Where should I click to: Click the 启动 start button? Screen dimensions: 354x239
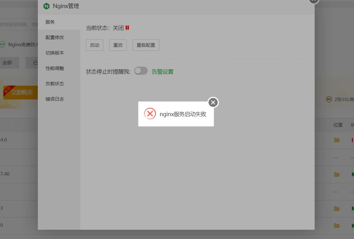click(x=95, y=45)
